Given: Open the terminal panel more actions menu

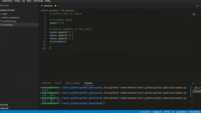Looking at the screenshot, I should (199, 83).
